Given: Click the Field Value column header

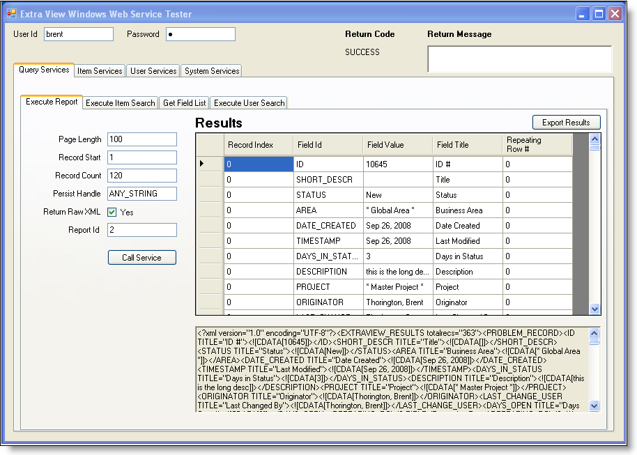Looking at the screenshot, I should (398, 145).
